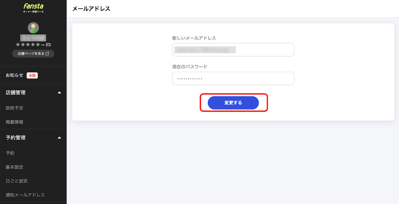The image size is (399, 204).
Task: Open 基本設定 in the sidebar
Action: [x=14, y=167]
